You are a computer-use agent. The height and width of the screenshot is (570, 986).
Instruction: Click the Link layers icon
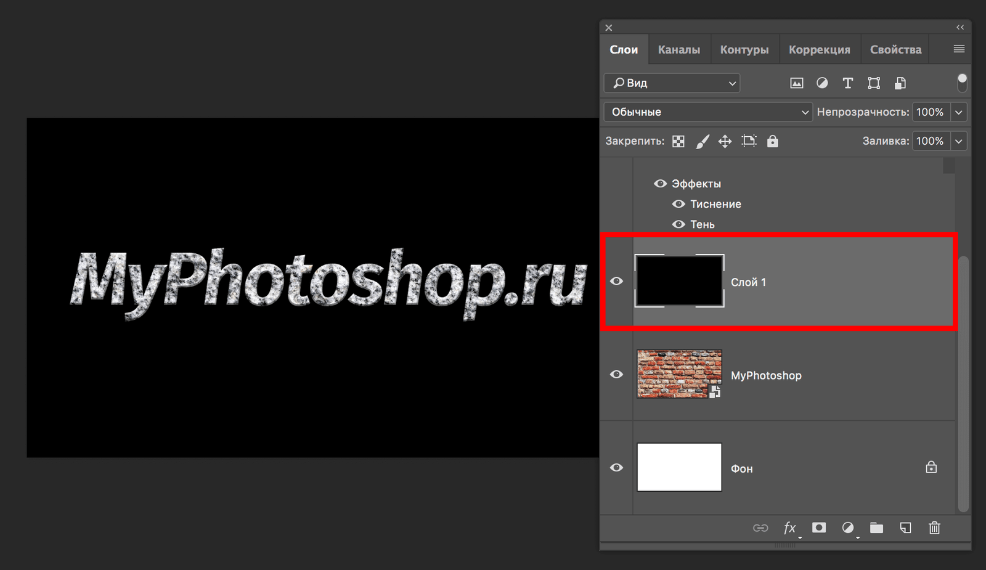[x=761, y=528]
